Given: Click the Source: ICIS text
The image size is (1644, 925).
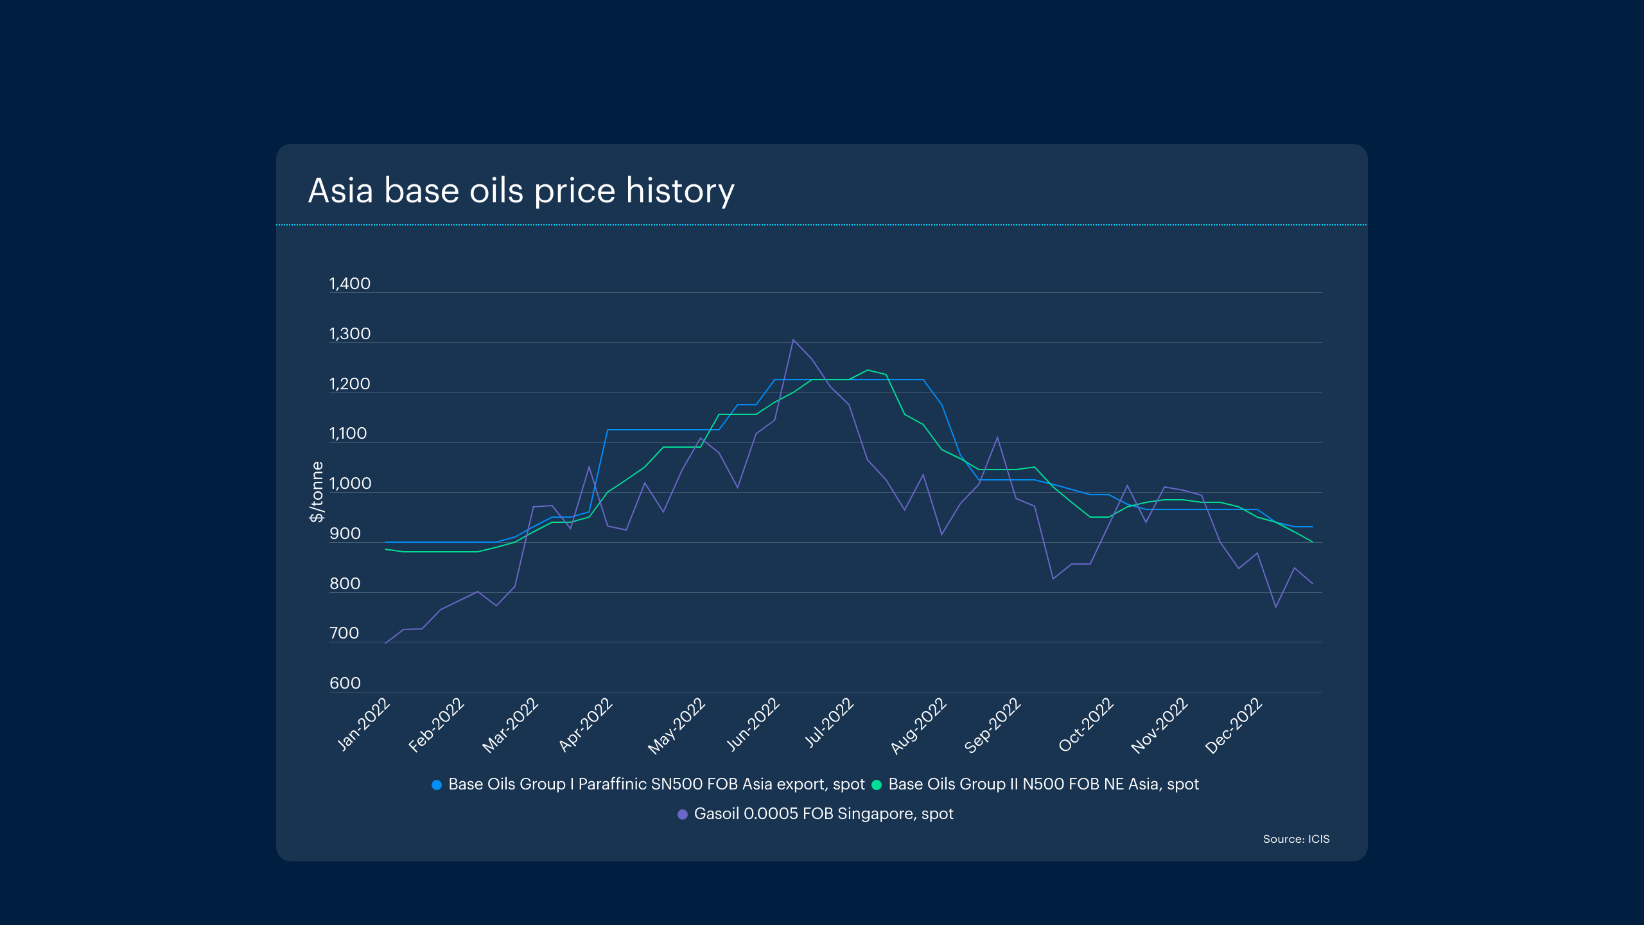Looking at the screenshot, I should pos(1296,839).
